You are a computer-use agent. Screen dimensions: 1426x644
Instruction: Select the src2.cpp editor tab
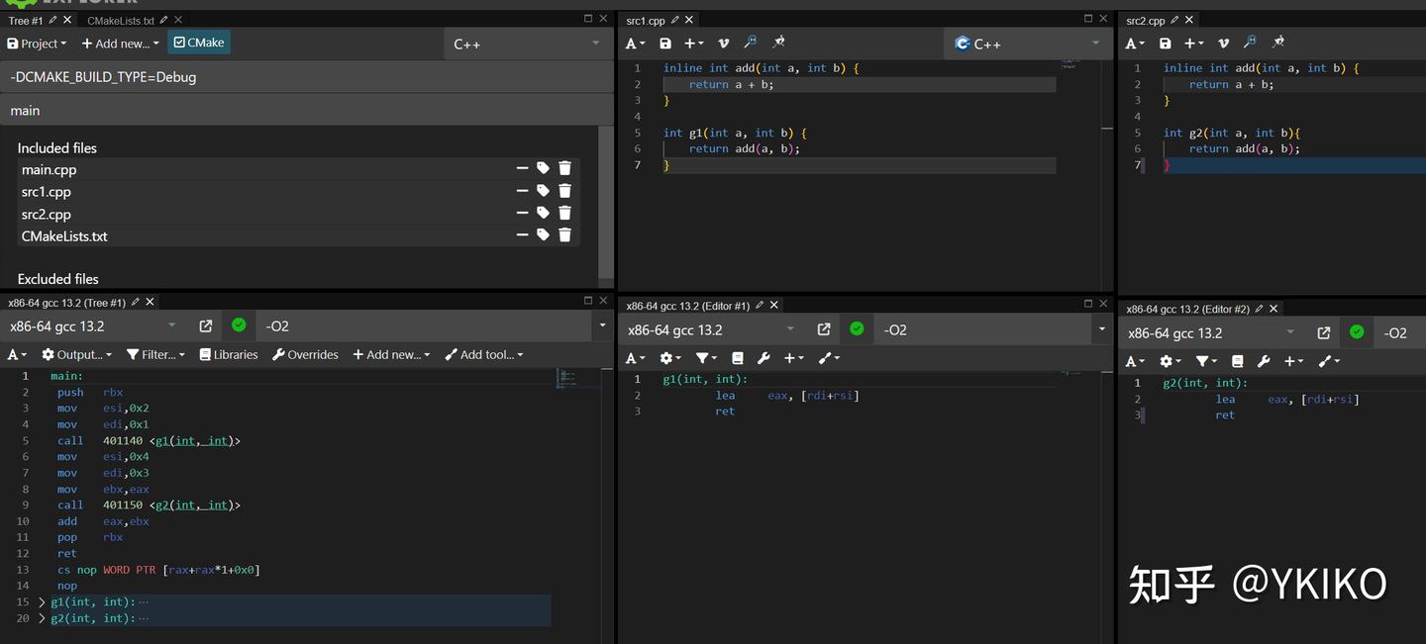1146,20
